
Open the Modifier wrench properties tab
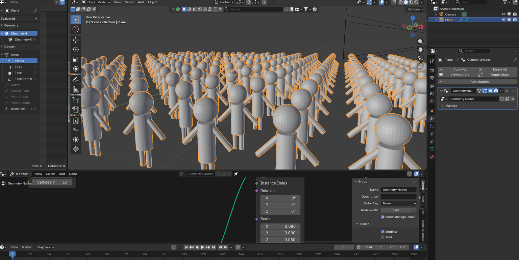pyautogui.click(x=432, y=119)
